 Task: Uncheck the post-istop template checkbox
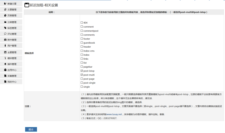click(x=82, y=71)
